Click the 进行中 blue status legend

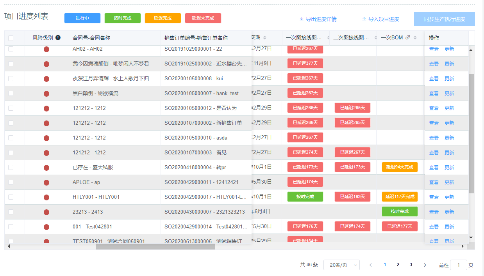coord(82,18)
